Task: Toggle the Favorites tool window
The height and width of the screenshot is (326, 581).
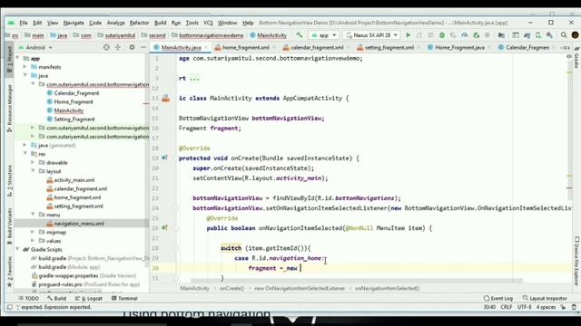Action: coord(10,272)
